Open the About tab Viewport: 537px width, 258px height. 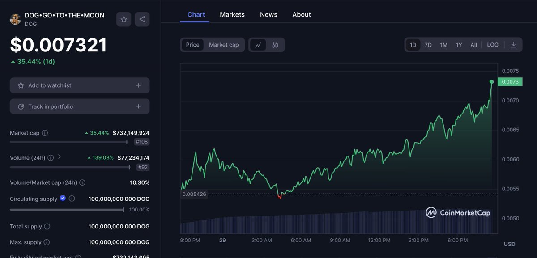tap(302, 14)
